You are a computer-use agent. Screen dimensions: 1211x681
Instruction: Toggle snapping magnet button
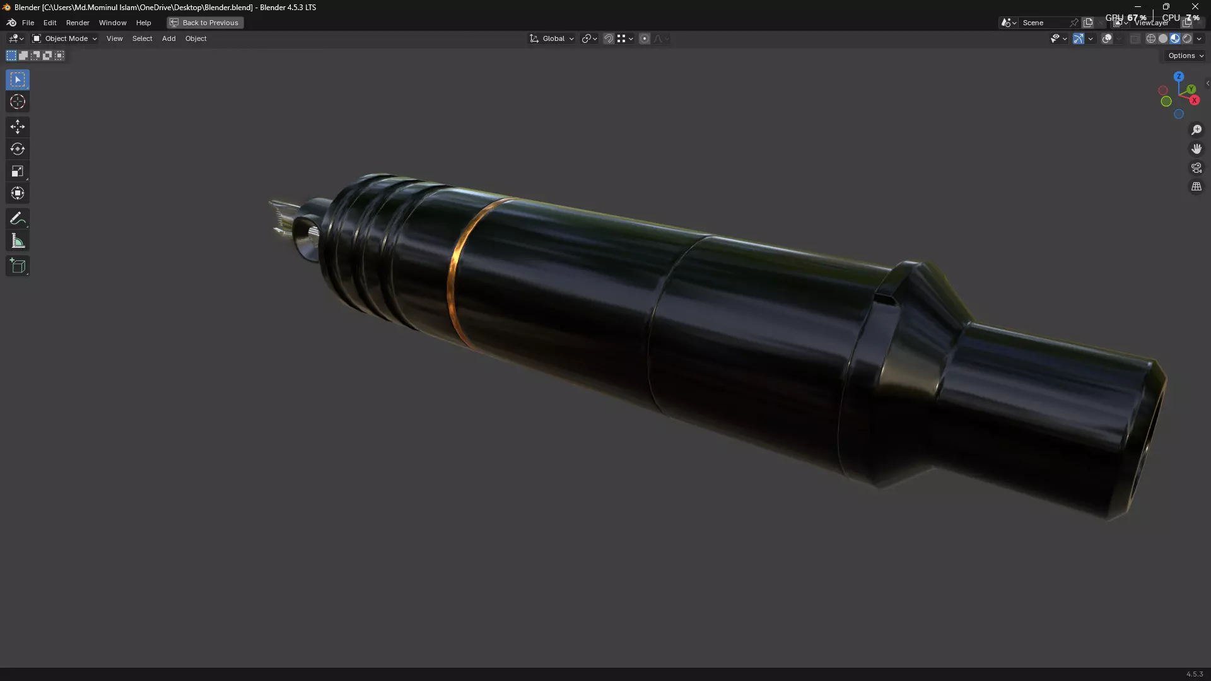pyautogui.click(x=609, y=39)
